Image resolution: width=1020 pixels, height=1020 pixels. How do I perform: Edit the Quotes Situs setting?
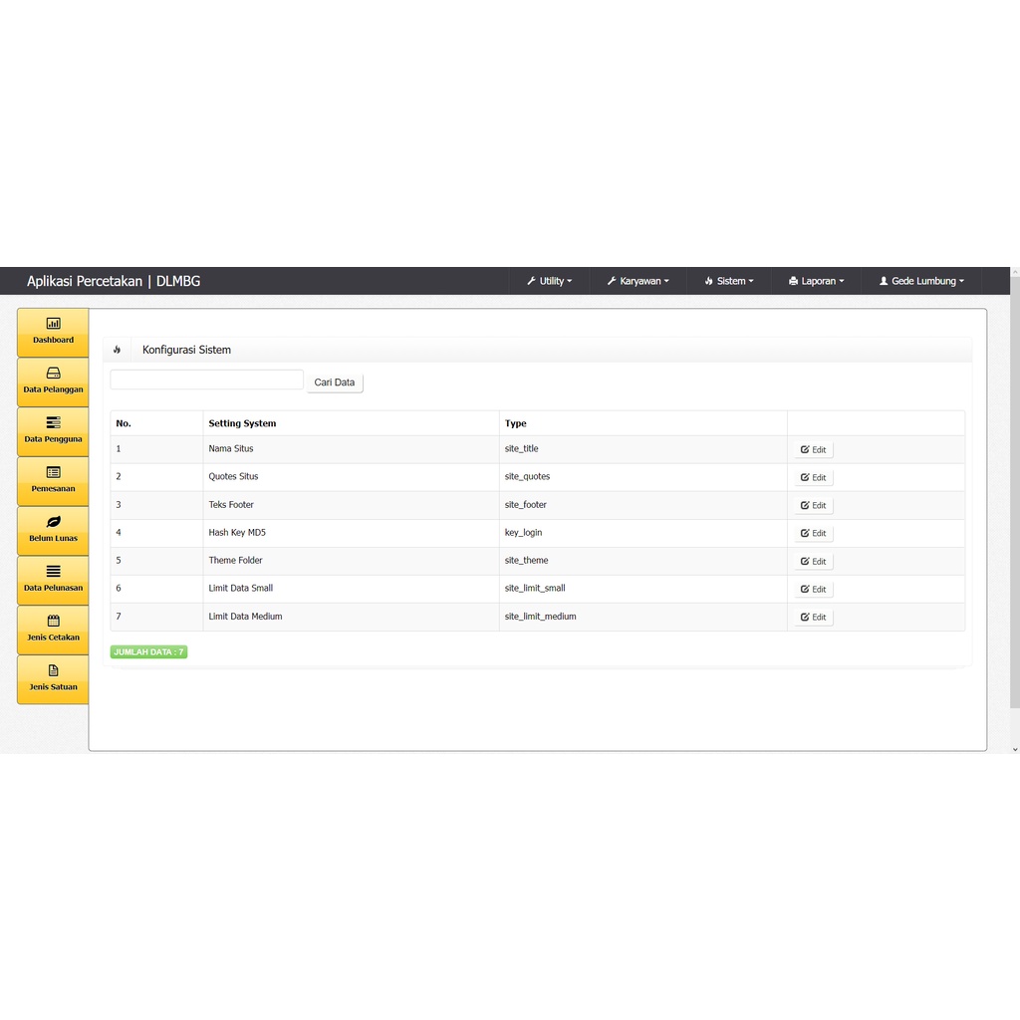813,477
